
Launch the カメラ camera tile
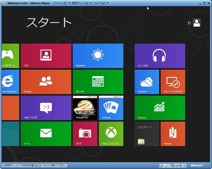click(85, 134)
